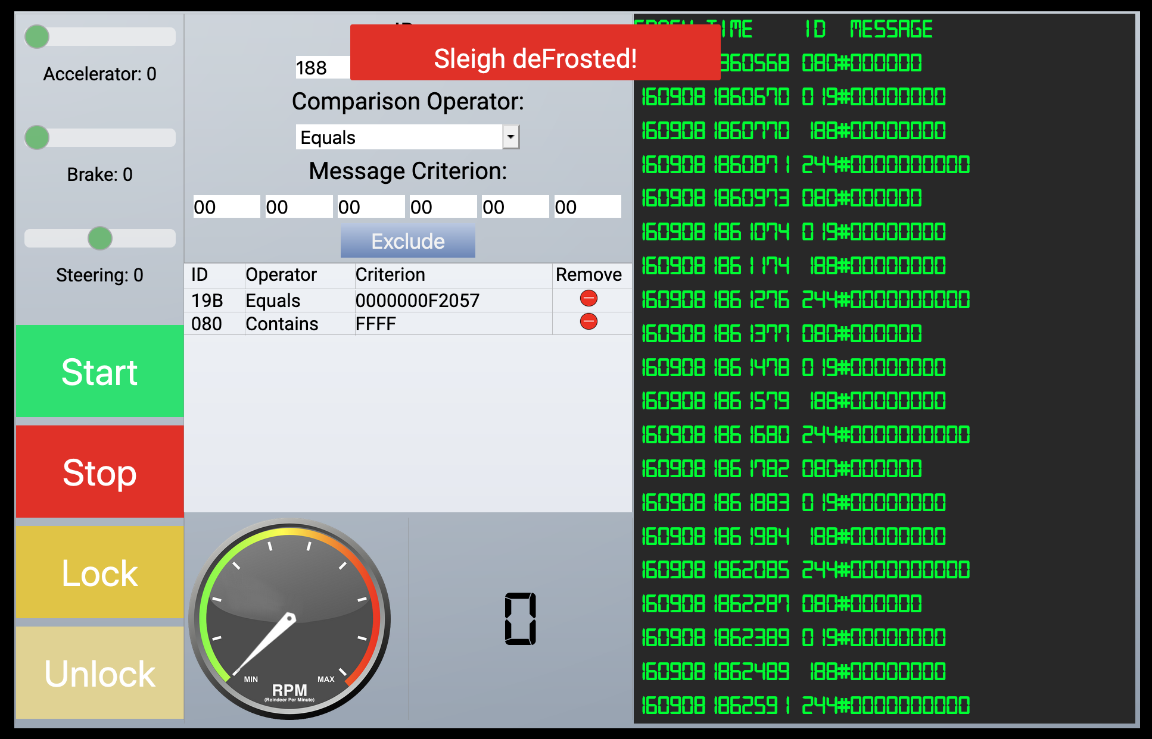1152x739 pixels.
Task: Focus the ID input field containing 188
Action: pyautogui.click(x=322, y=68)
